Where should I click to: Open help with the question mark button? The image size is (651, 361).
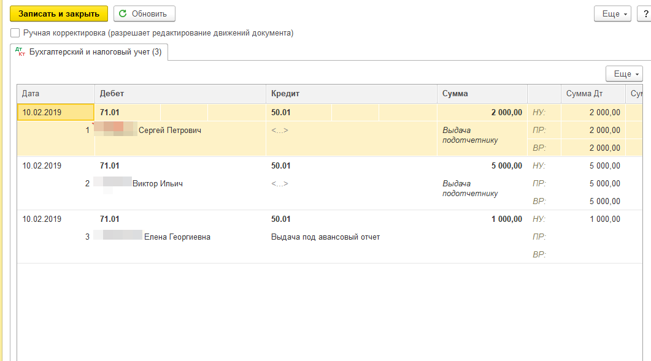[645, 13]
